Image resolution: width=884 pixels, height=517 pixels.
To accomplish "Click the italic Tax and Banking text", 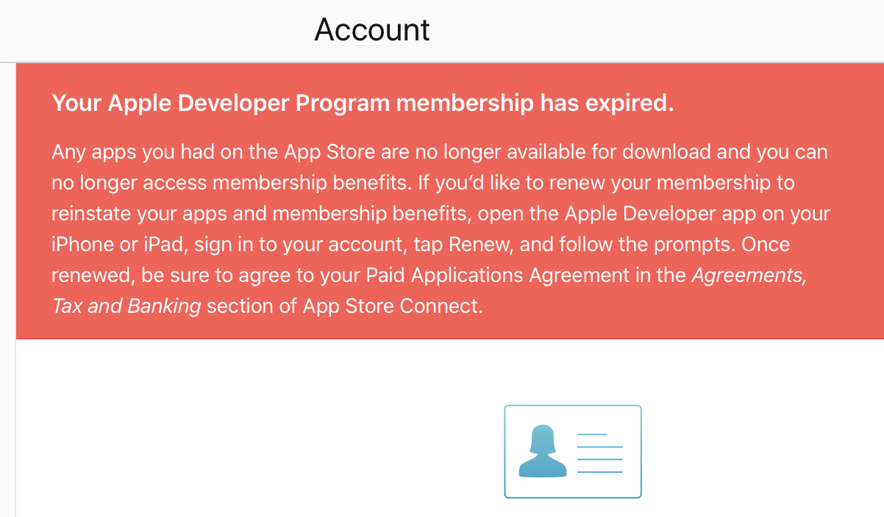I will (126, 306).
